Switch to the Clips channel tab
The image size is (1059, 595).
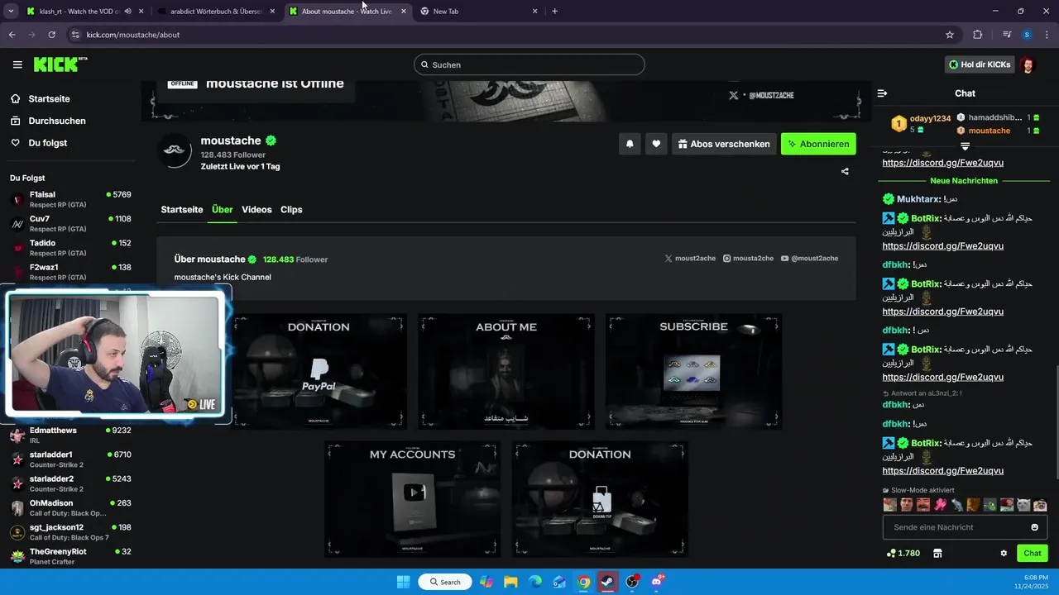[291, 210]
